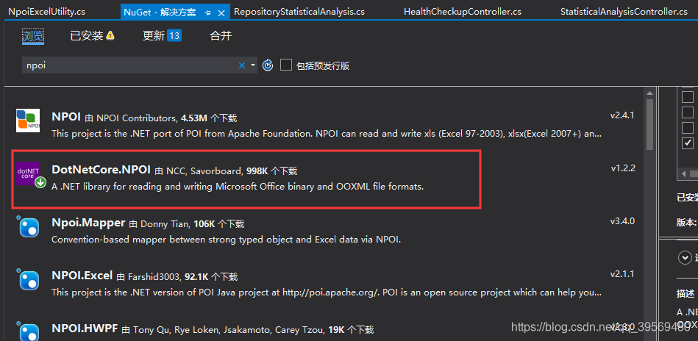698x341 pixels.
Task: Switch to the 合并 tab
Action: (221, 35)
